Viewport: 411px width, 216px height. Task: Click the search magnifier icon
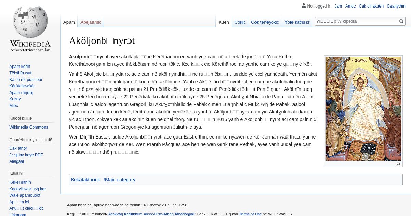pyautogui.click(x=401, y=21)
